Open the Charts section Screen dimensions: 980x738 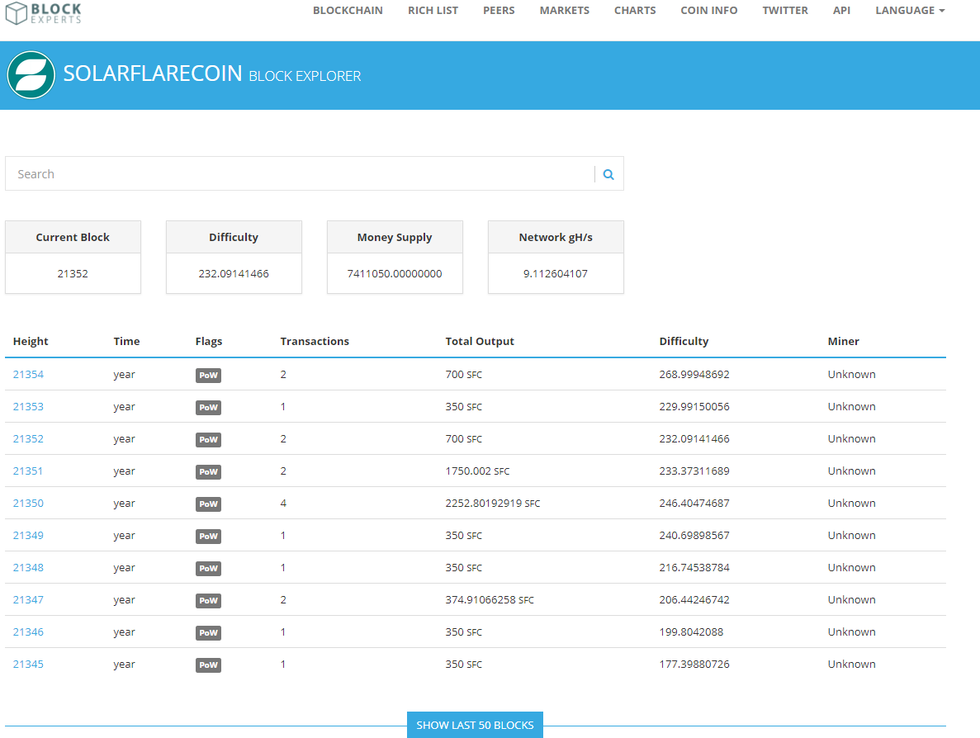click(x=635, y=11)
